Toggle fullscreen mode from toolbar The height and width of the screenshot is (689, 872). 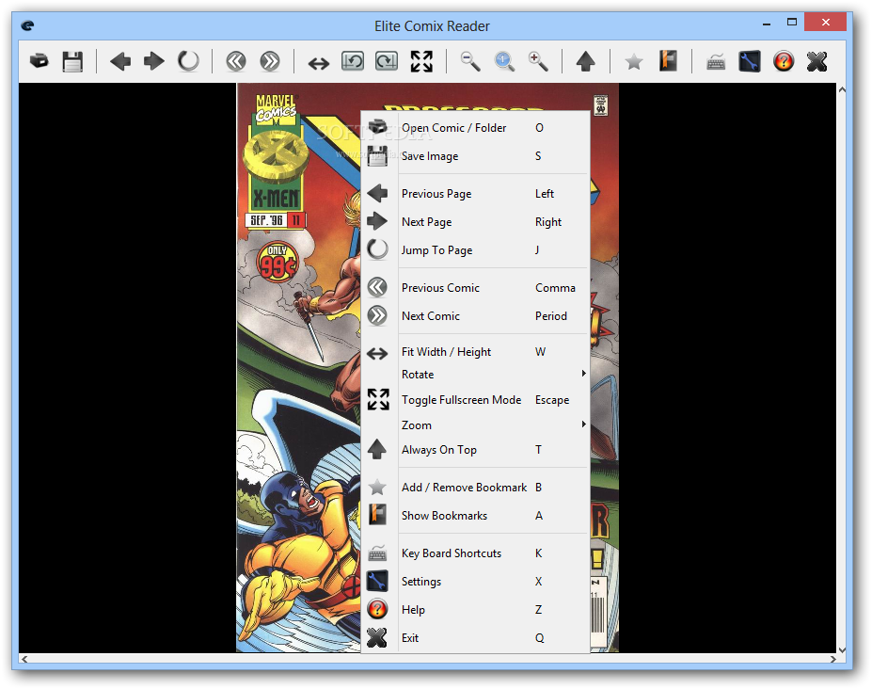pyautogui.click(x=421, y=61)
